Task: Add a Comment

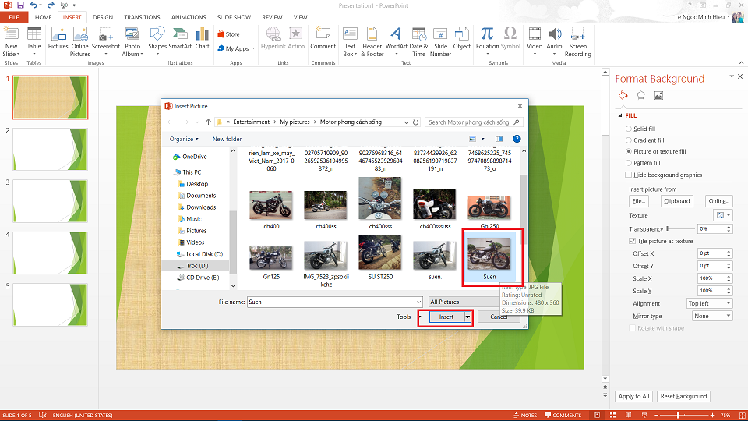Action: click(x=323, y=38)
